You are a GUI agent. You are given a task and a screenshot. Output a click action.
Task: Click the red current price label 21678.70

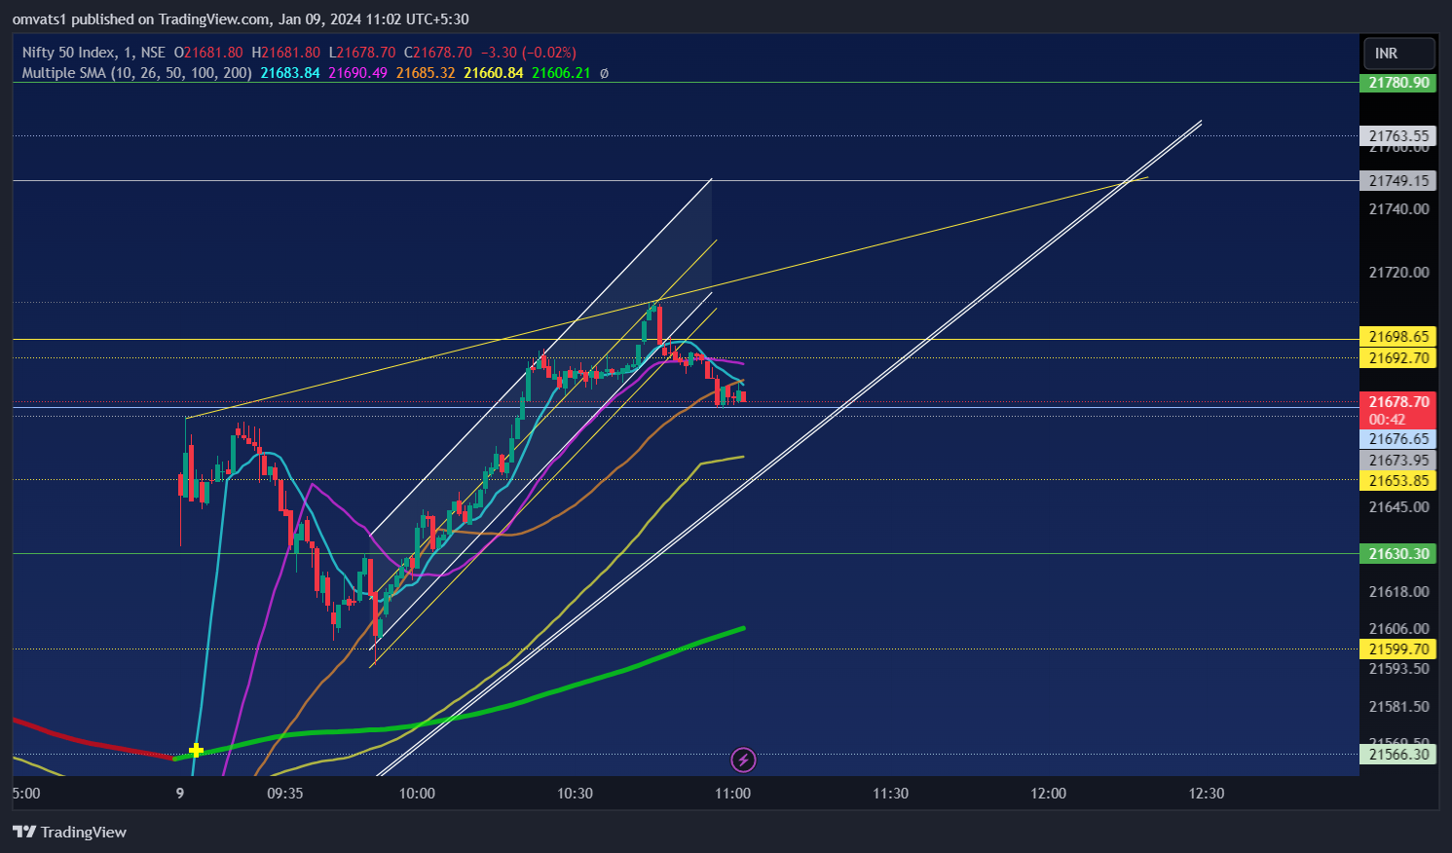click(x=1398, y=402)
